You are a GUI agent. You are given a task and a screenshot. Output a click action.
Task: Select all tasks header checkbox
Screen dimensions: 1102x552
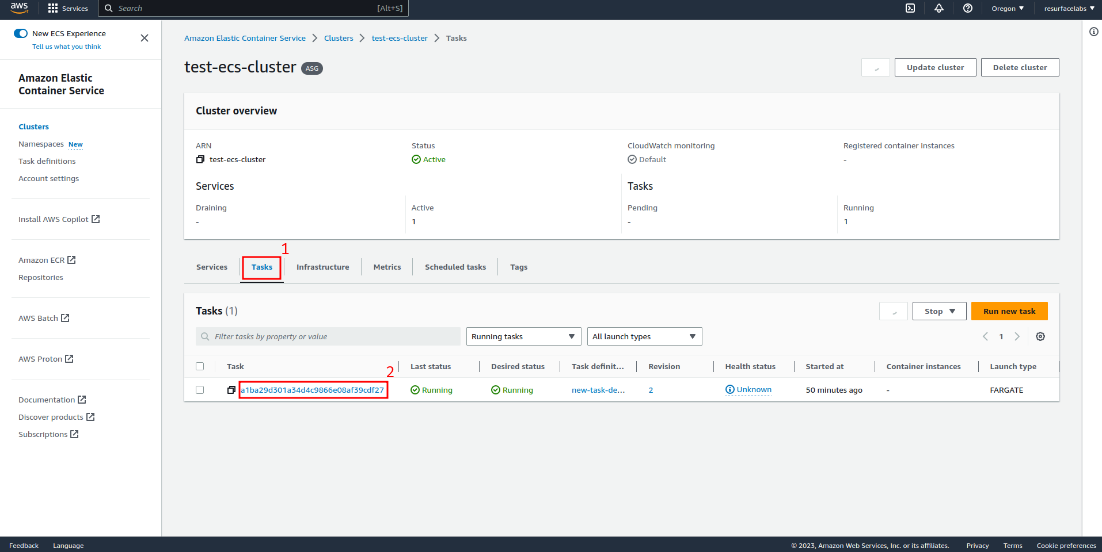point(200,366)
